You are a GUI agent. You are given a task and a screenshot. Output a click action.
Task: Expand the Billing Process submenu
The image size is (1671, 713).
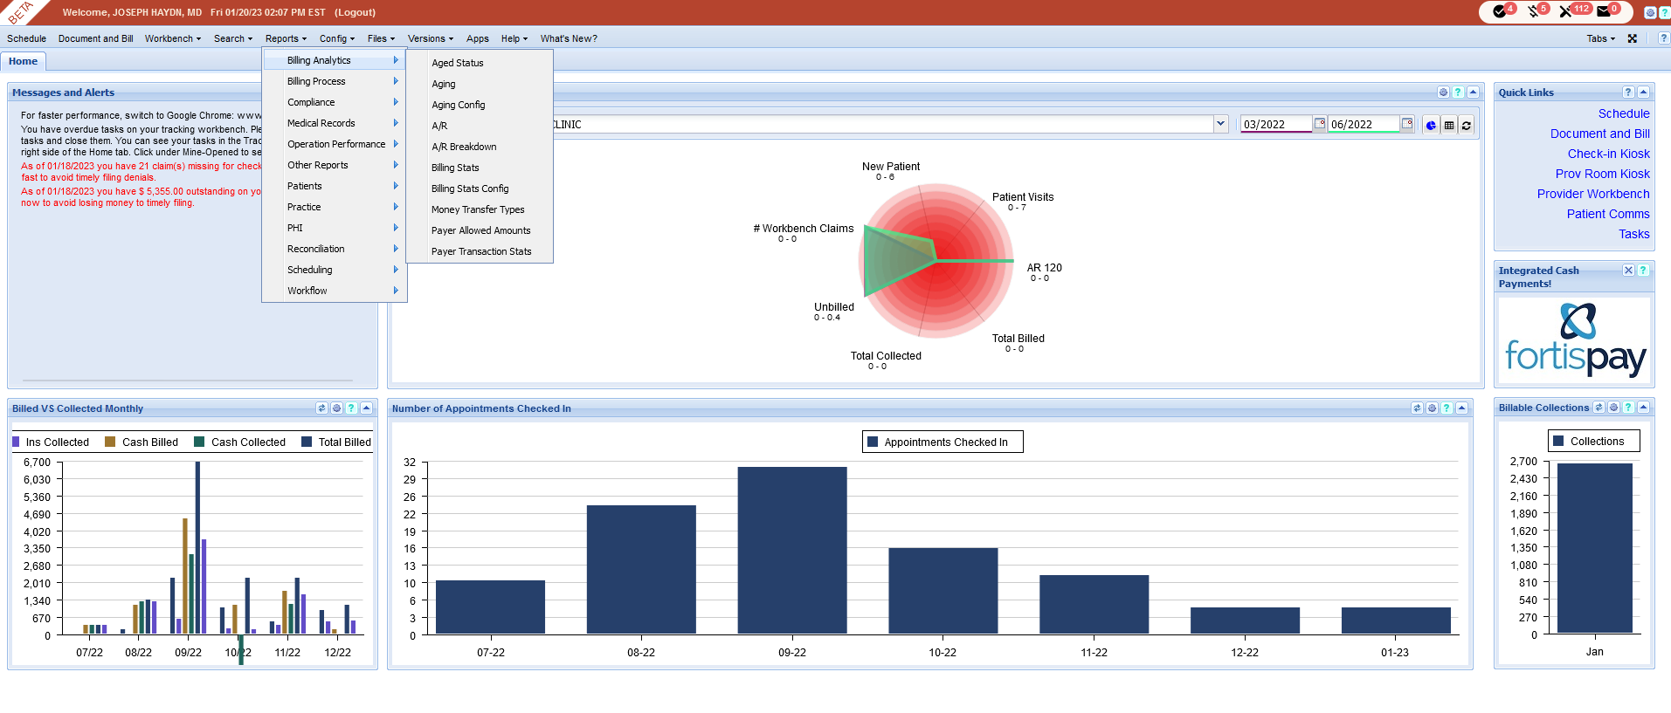click(x=335, y=81)
